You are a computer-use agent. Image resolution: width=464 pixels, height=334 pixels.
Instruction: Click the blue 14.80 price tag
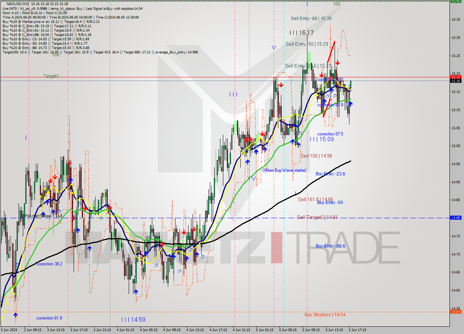tap(456, 218)
